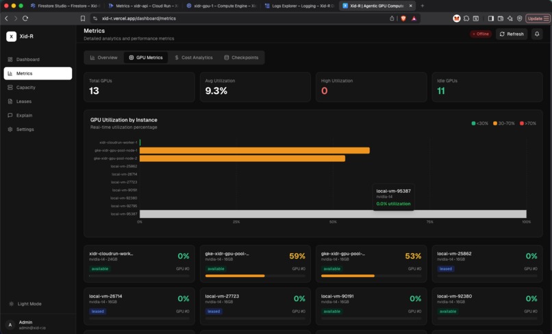Click browser forward arrow
This screenshot has width=552, height=334.
coord(16,19)
